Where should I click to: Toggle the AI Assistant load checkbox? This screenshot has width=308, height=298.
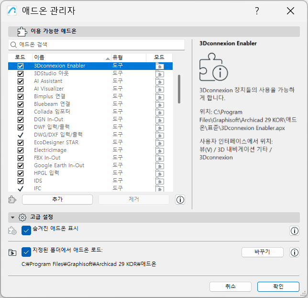pyautogui.click(x=21, y=81)
